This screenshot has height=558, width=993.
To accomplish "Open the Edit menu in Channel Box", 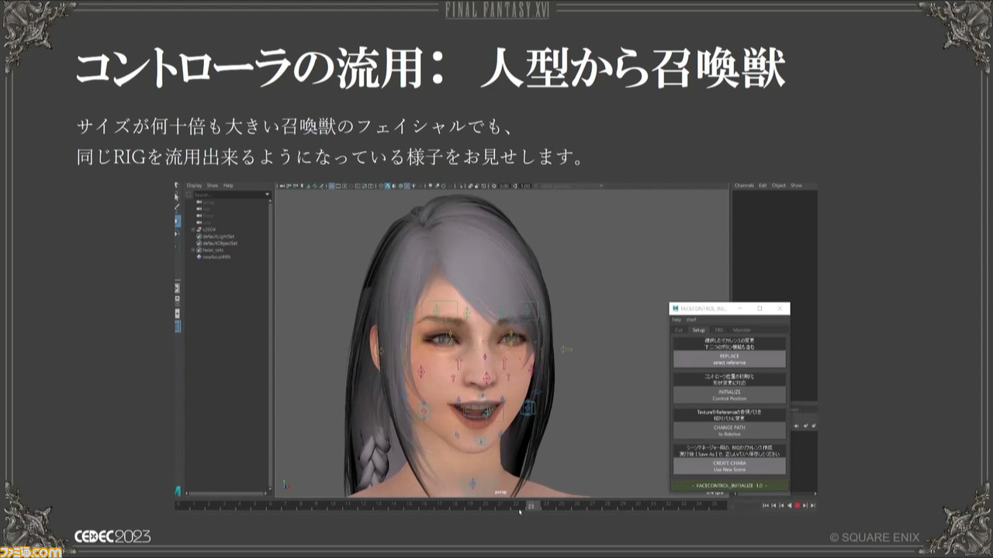I will point(763,186).
